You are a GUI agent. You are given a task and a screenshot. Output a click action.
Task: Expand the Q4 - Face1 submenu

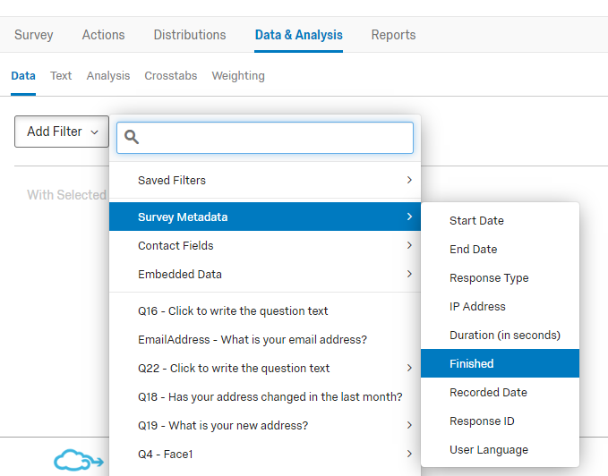coord(265,454)
